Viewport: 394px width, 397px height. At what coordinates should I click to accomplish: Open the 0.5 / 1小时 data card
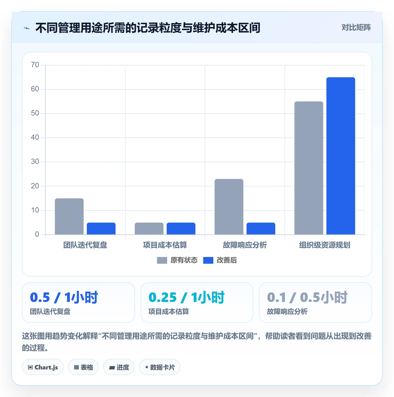79,303
